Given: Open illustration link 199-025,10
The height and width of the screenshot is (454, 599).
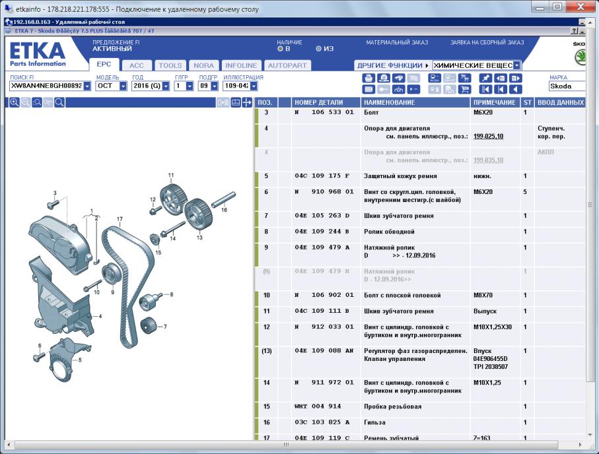Looking at the screenshot, I should tap(488, 137).
